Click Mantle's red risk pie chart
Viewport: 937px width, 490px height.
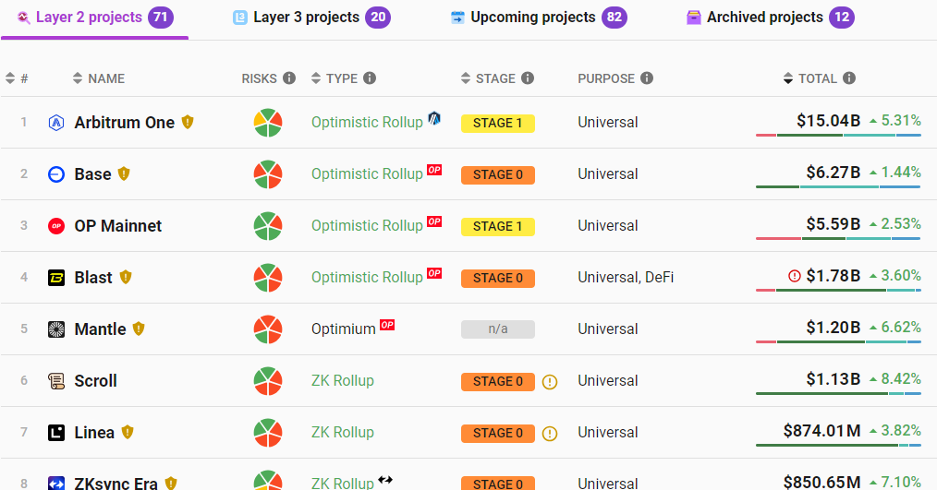268,329
